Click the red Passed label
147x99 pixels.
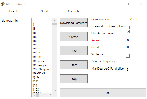coord(96,40)
